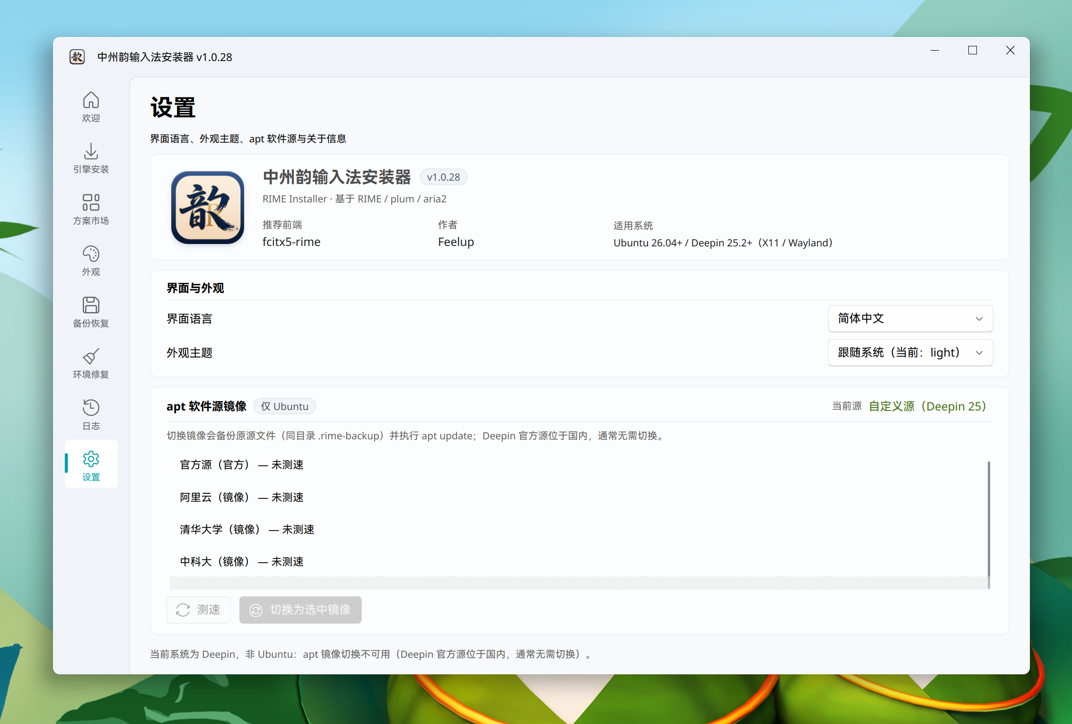Image resolution: width=1072 pixels, height=724 pixels.
Task: Maximize the installer window
Action: pos(973,50)
